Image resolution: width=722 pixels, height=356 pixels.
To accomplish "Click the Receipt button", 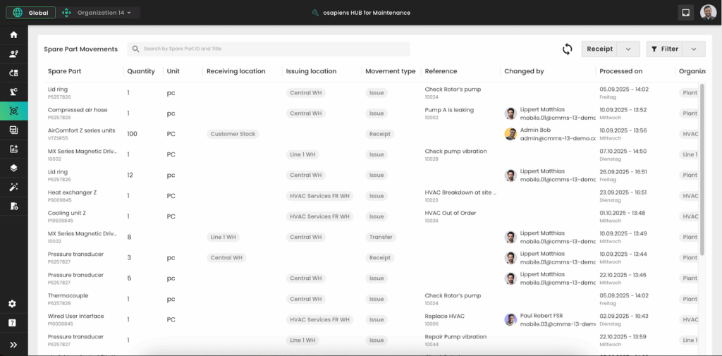I will [600, 49].
